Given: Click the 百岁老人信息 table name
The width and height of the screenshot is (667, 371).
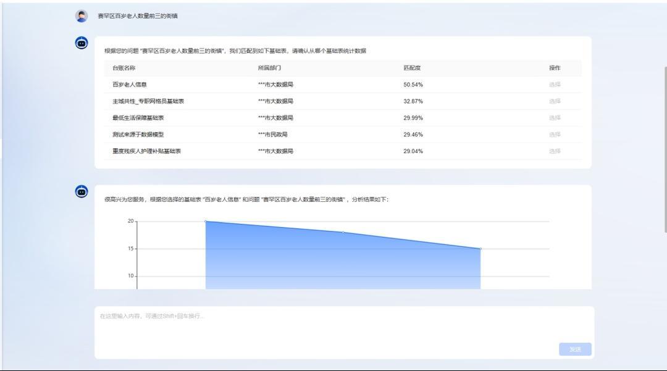Looking at the screenshot, I should [129, 85].
